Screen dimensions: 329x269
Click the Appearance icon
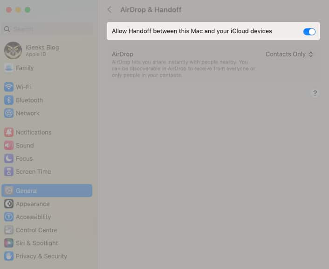tap(8, 204)
